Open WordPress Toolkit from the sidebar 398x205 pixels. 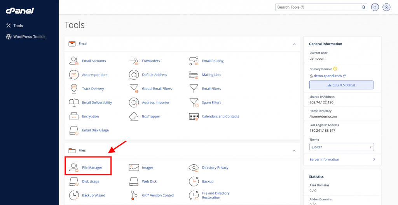point(29,37)
